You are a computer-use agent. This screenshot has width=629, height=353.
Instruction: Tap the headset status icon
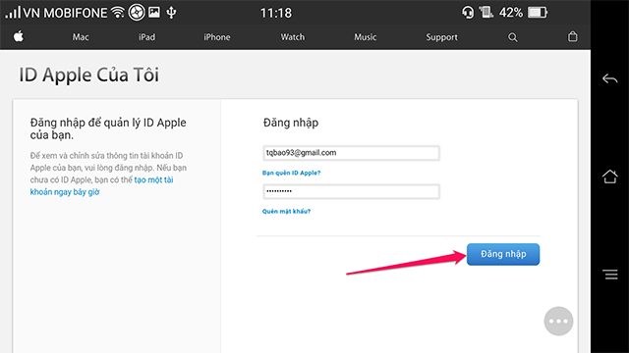click(x=468, y=13)
